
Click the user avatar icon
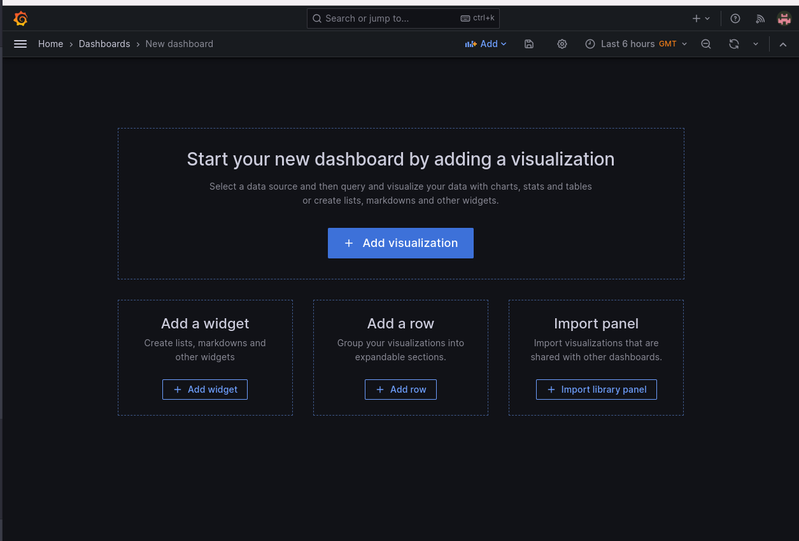784,18
